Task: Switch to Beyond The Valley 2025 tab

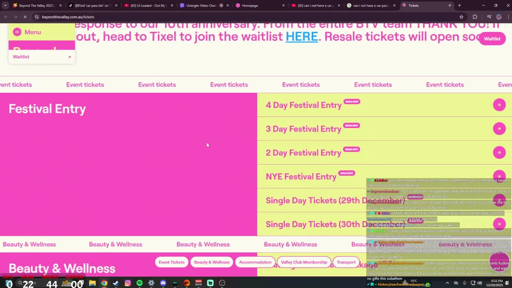Action: 36,6
